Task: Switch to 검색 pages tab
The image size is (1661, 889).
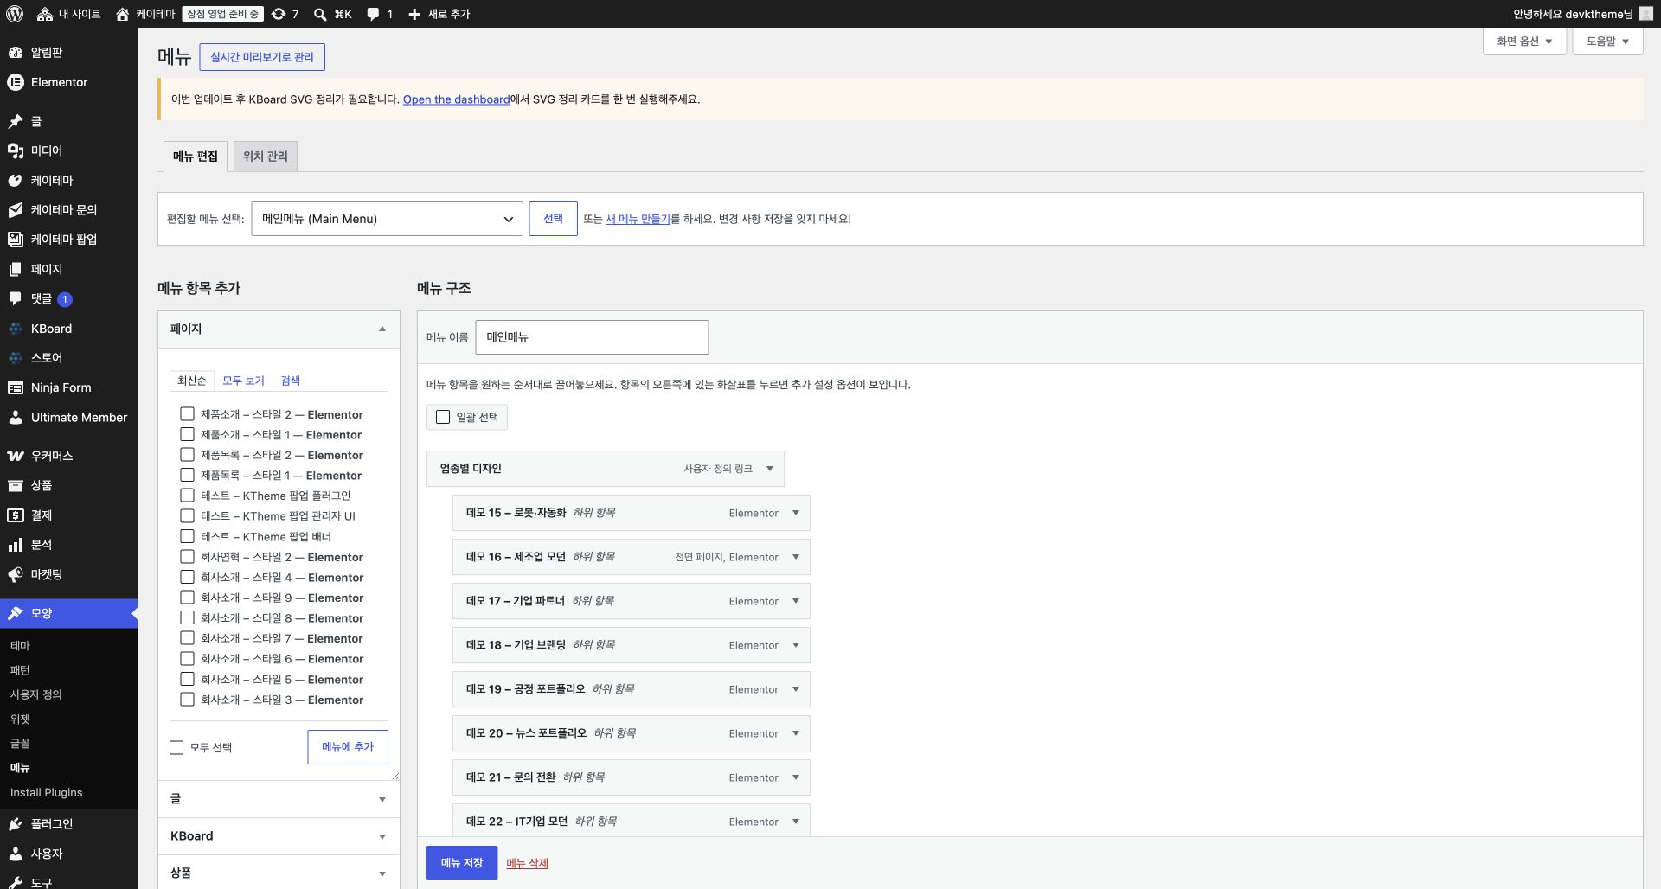Action: pyautogui.click(x=290, y=381)
